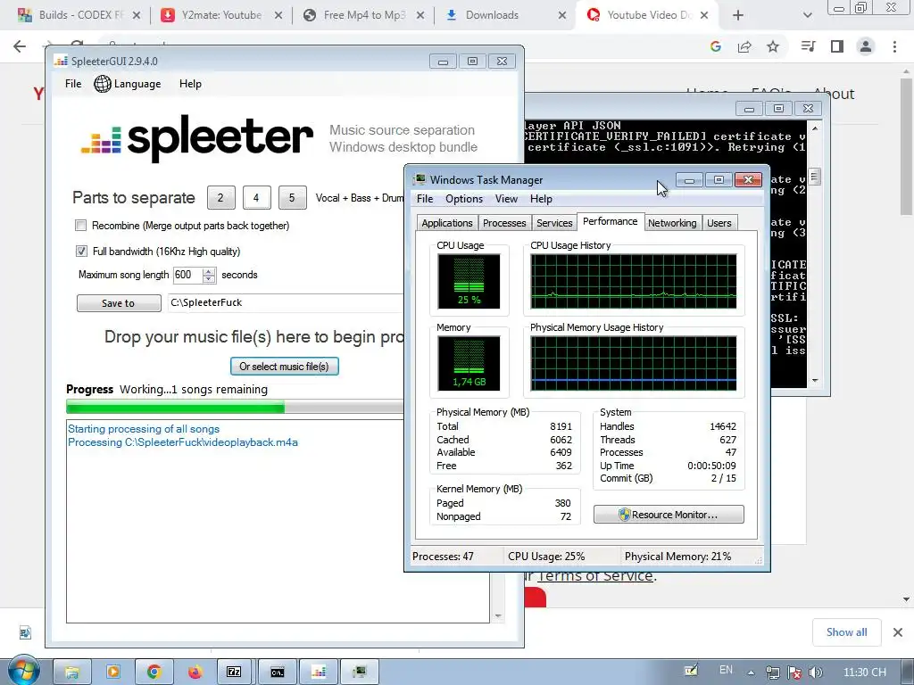This screenshot has height=685, width=914.
Task: Open Firefox from the taskbar
Action: [195, 673]
